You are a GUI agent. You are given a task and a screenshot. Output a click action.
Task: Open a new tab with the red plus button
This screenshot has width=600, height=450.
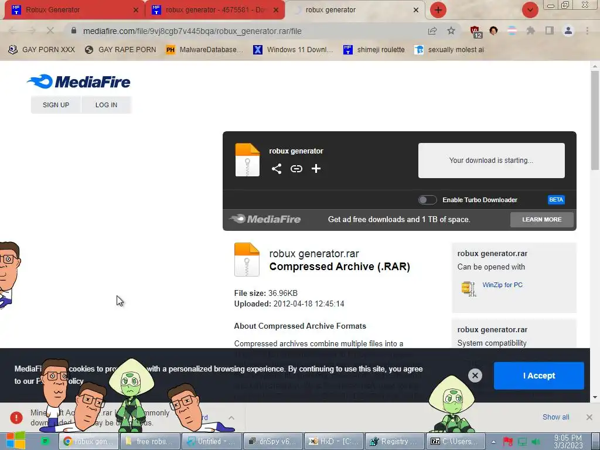[x=438, y=10]
